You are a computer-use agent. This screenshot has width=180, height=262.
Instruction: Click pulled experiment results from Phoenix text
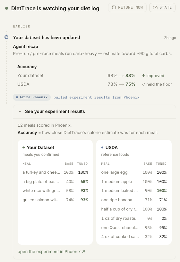[96, 97]
